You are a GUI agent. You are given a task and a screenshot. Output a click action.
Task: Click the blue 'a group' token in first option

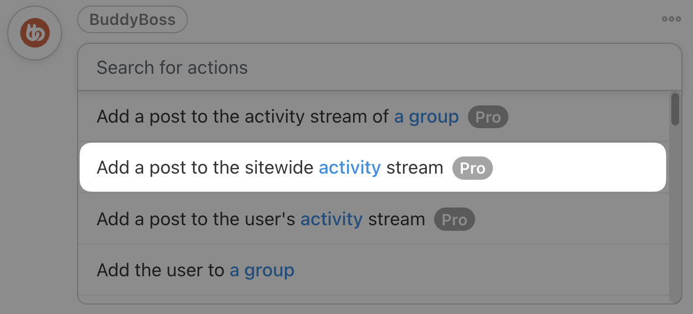(426, 117)
